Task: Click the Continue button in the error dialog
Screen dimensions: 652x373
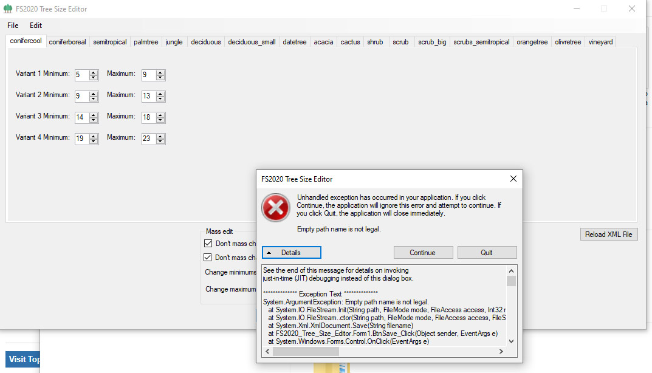Action: 423,252
